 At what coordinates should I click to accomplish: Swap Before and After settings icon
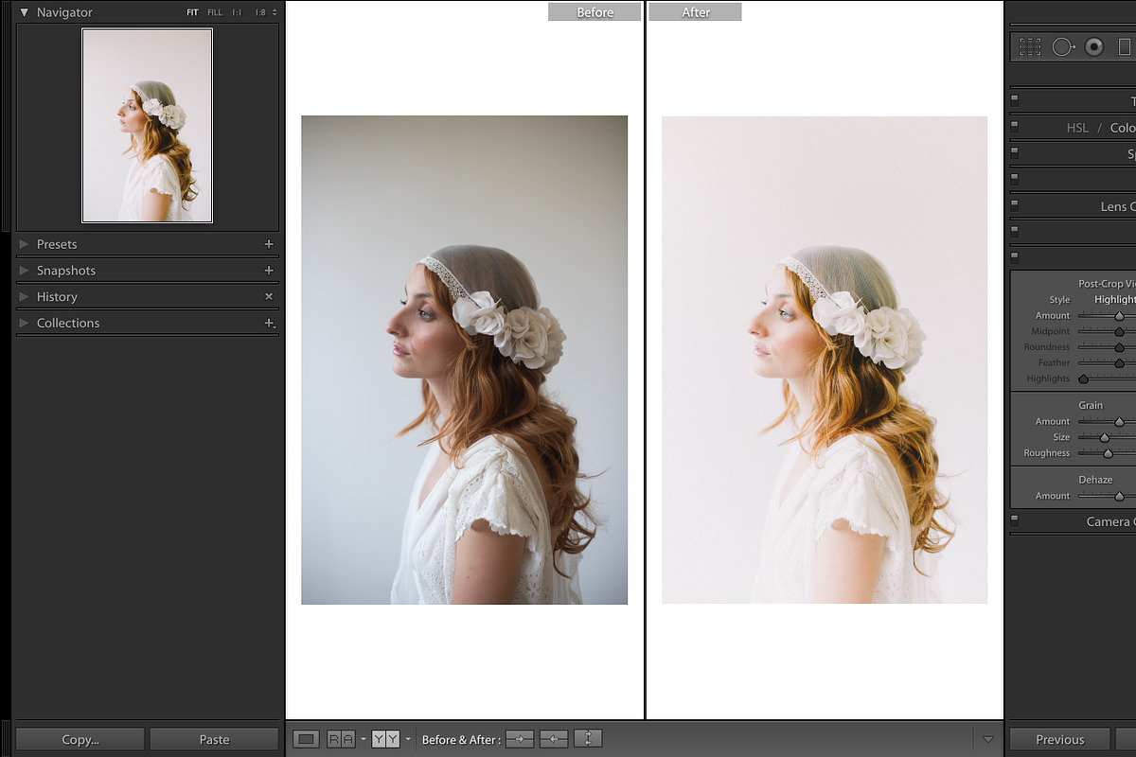pyautogui.click(x=588, y=739)
